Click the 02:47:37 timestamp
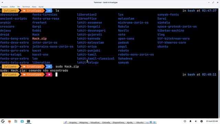This screenshot has height=124, width=220. coord(209,11)
